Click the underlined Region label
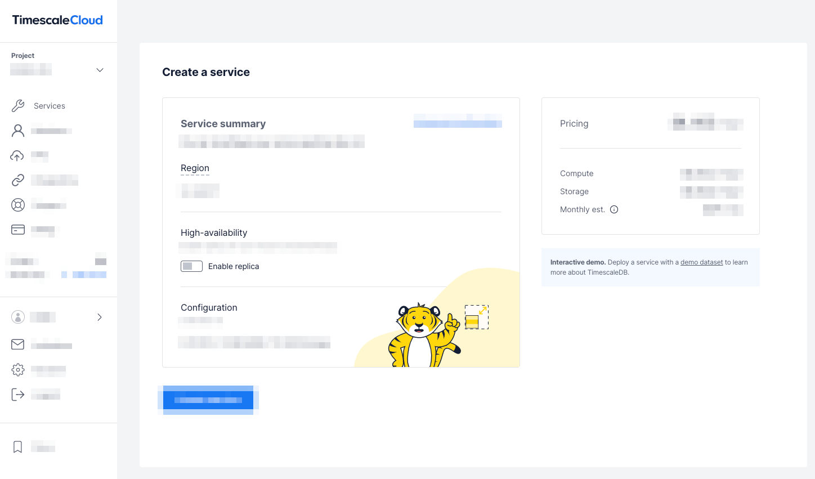 click(x=195, y=168)
